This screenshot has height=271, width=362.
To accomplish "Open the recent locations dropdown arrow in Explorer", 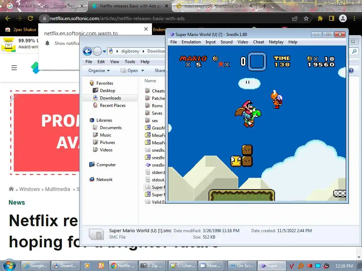I will point(104,51).
